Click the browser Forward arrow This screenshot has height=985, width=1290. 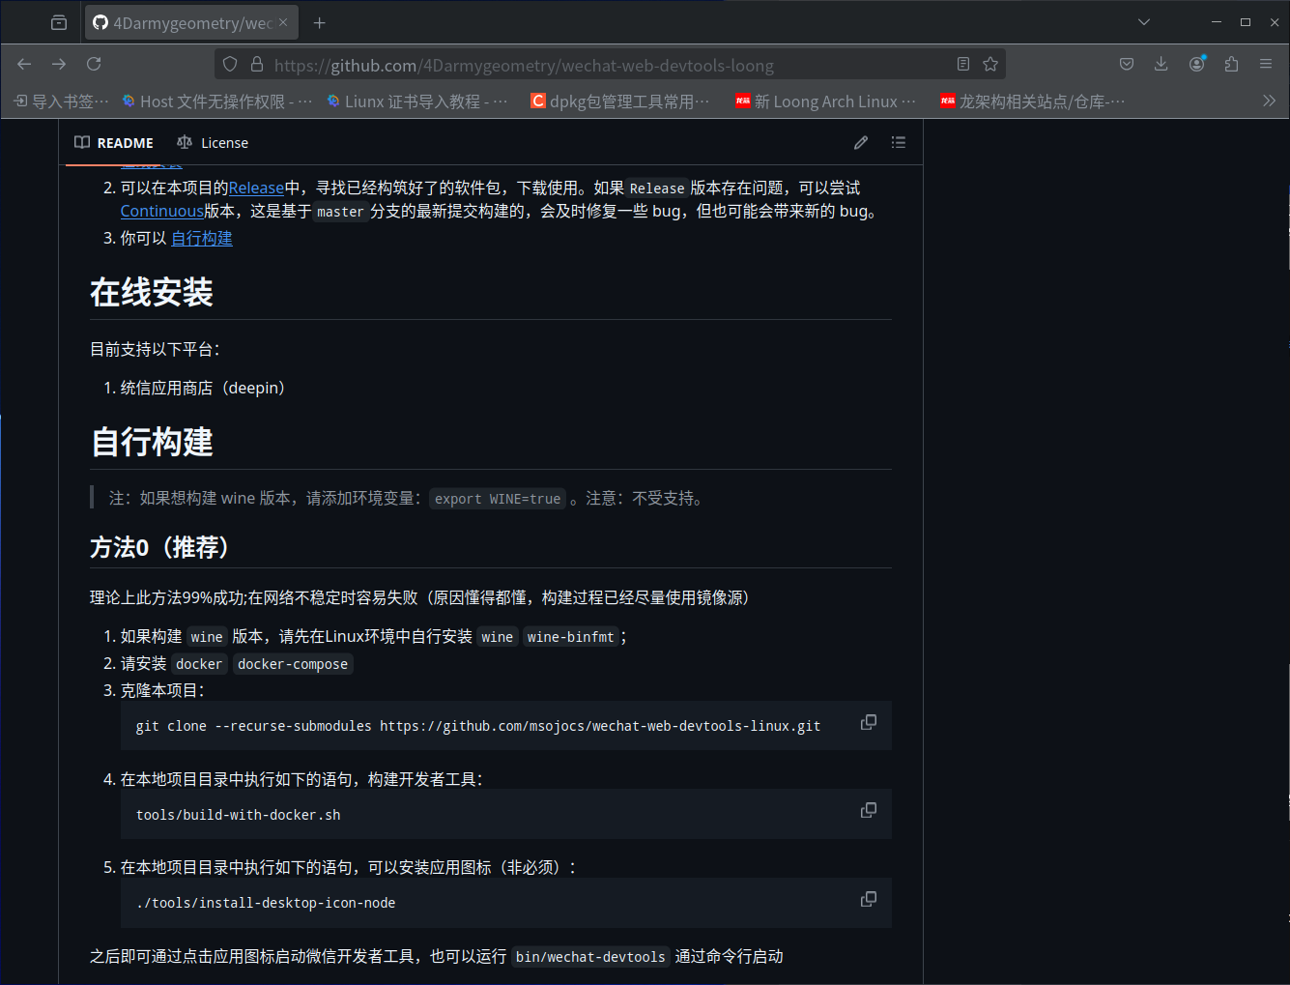click(59, 64)
